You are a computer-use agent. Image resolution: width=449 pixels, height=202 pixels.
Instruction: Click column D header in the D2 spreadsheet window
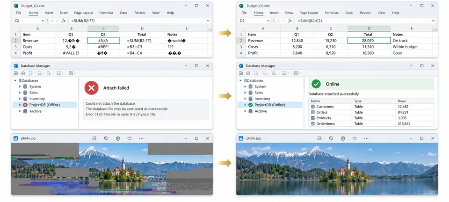coord(369,29)
